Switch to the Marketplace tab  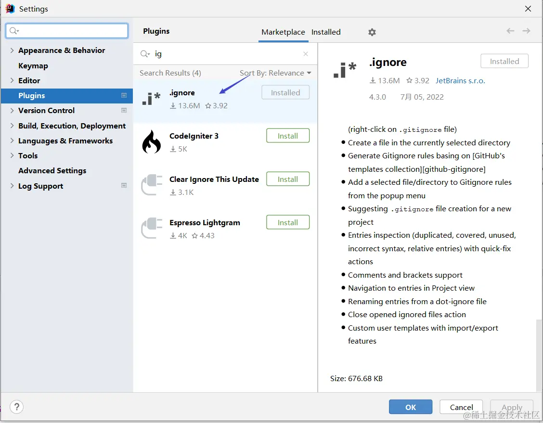(283, 32)
